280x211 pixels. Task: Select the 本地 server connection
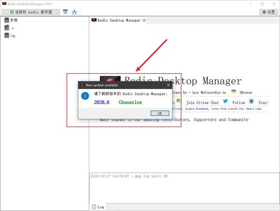11,20
